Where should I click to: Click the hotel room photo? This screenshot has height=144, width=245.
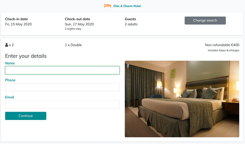point(182,99)
